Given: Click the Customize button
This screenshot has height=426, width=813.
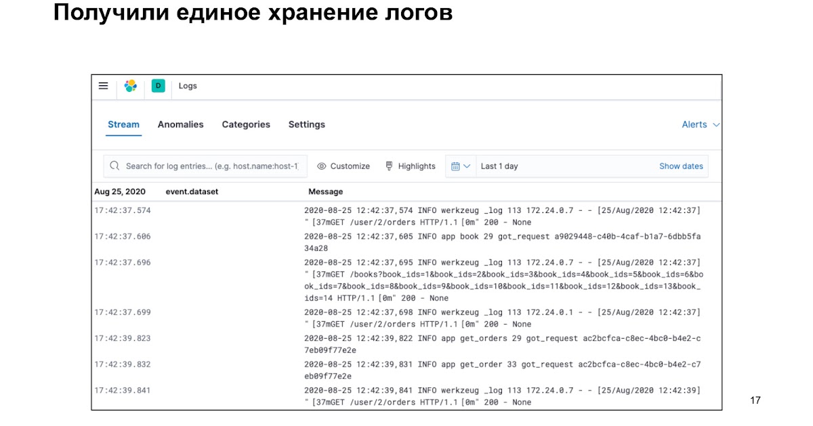Looking at the screenshot, I should [x=343, y=166].
